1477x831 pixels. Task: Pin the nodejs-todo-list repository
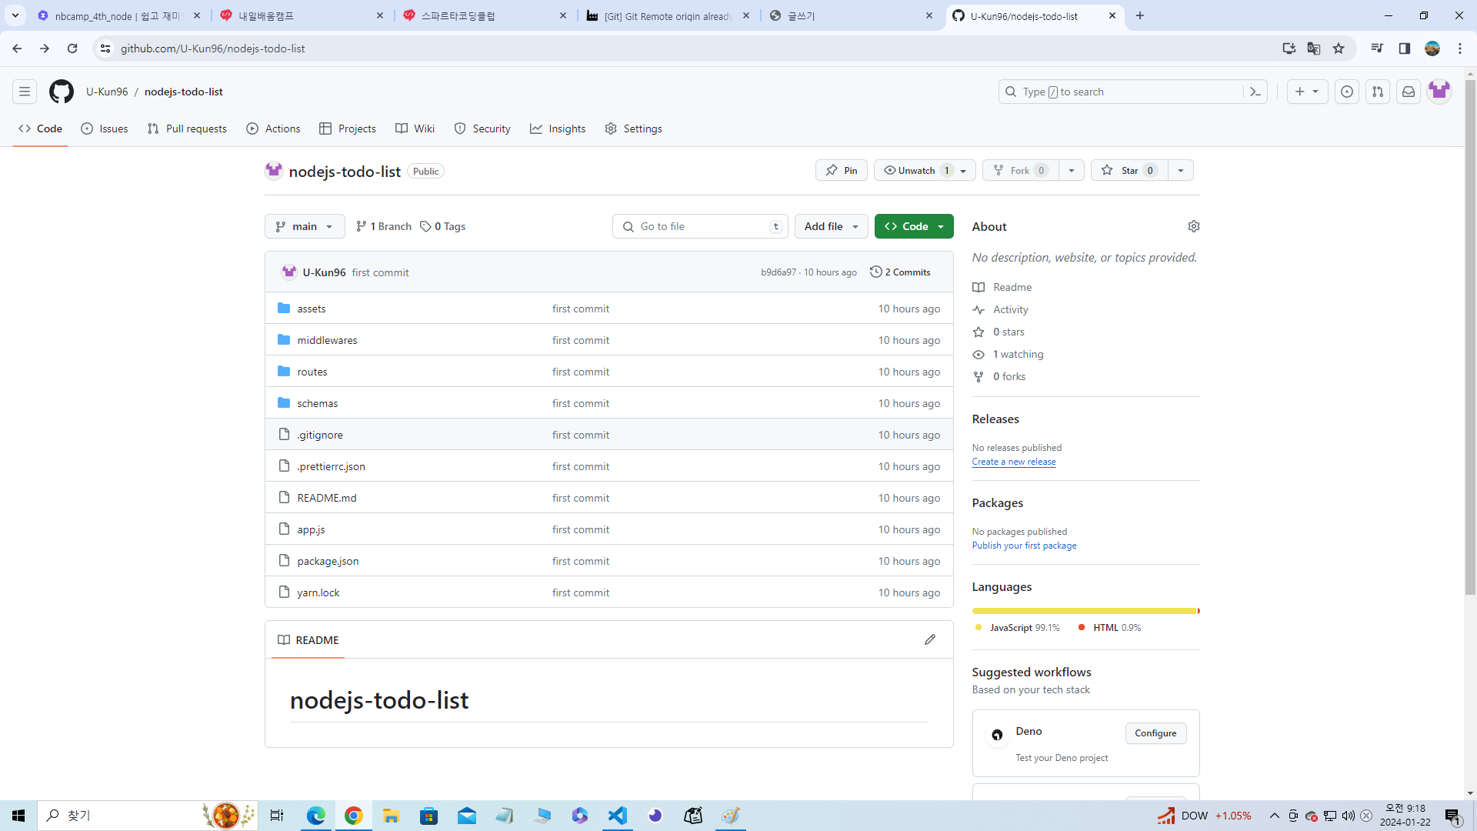(842, 170)
